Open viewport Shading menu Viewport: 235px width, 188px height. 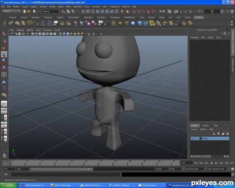coord(20,30)
